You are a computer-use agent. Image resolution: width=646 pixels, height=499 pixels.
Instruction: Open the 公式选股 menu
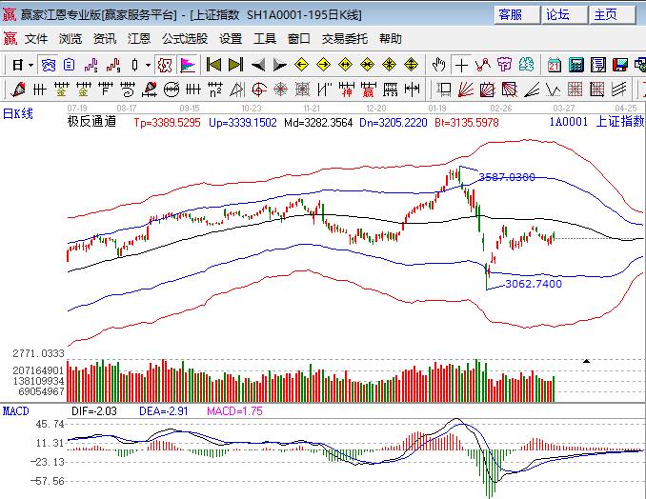click(x=184, y=39)
